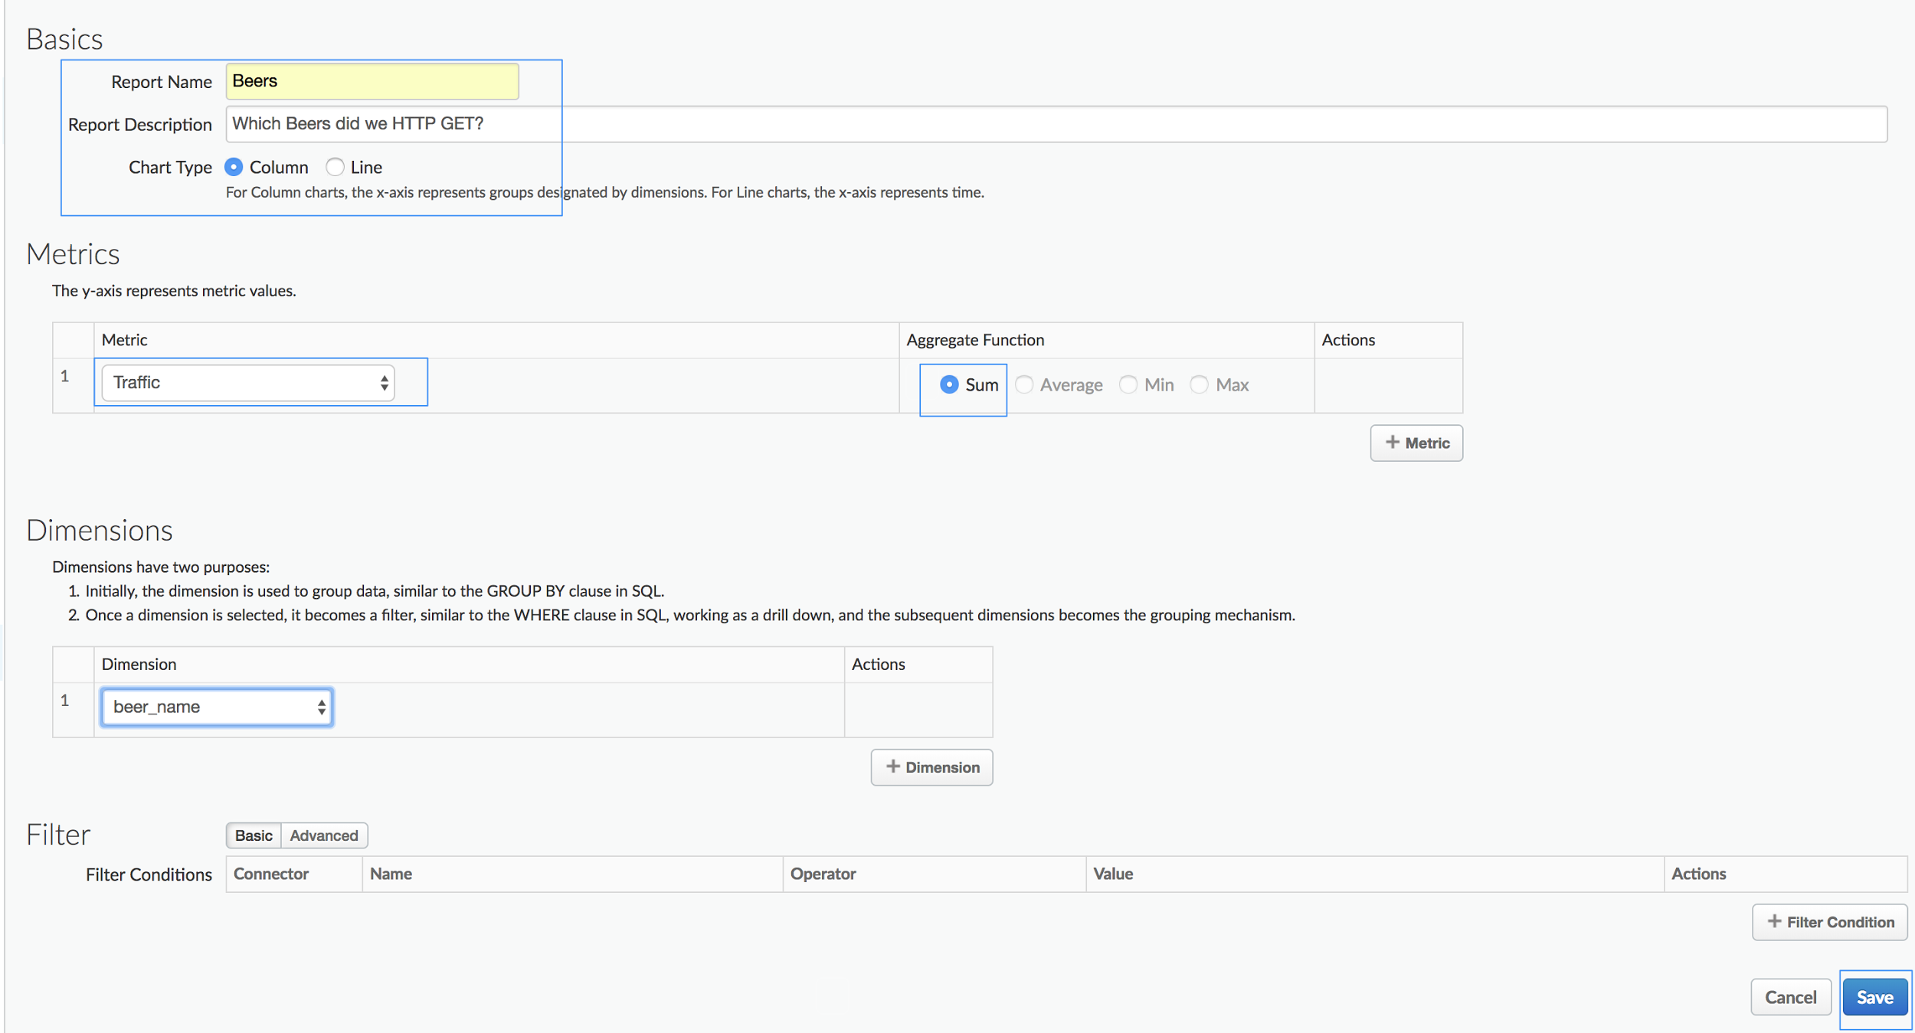Switch to the Basic filter tab
The image size is (1915, 1033).
(254, 835)
